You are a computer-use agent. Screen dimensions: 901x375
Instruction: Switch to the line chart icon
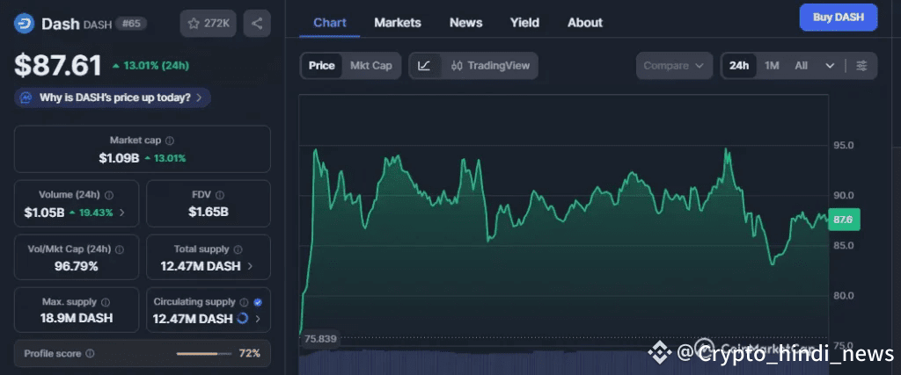point(424,66)
